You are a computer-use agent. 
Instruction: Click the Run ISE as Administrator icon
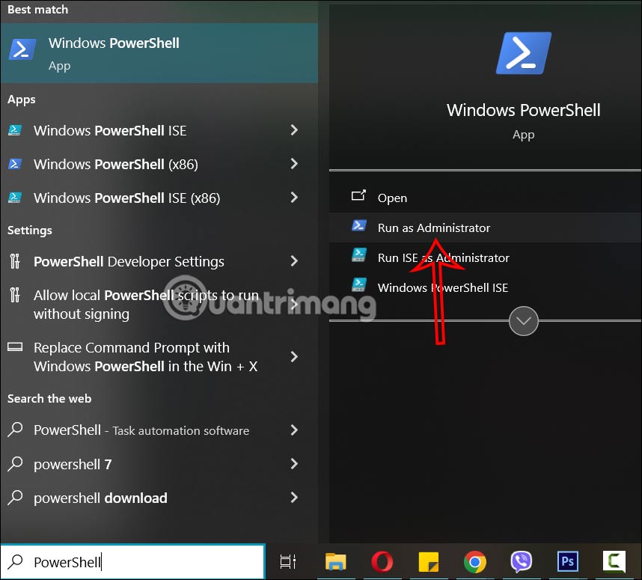pyautogui.click(x=358, y=254)
